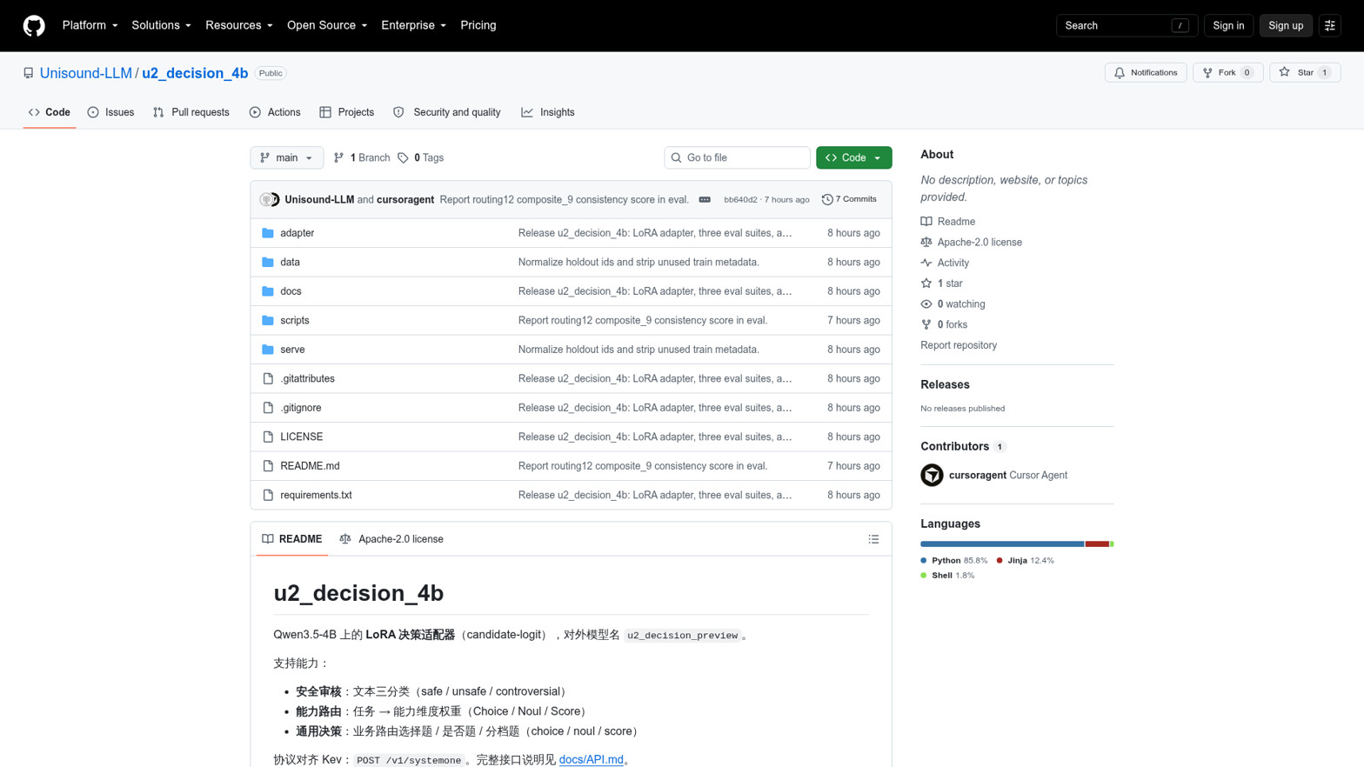
Task: Show the README outline list icon
Action: click(x=873, y=539)
